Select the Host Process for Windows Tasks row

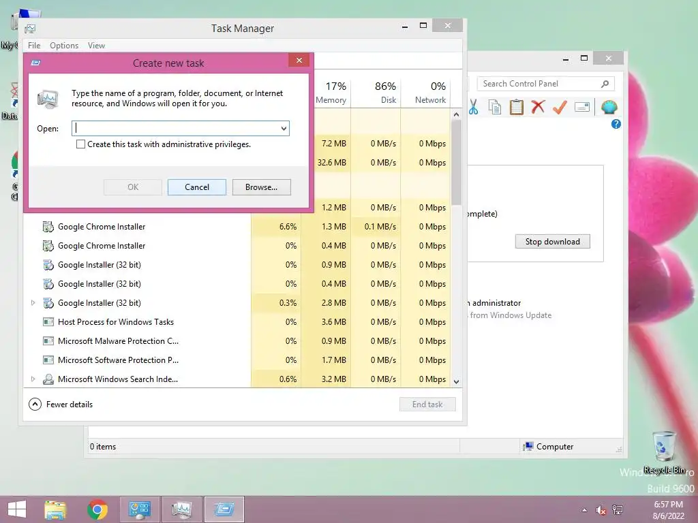[237, 322]
